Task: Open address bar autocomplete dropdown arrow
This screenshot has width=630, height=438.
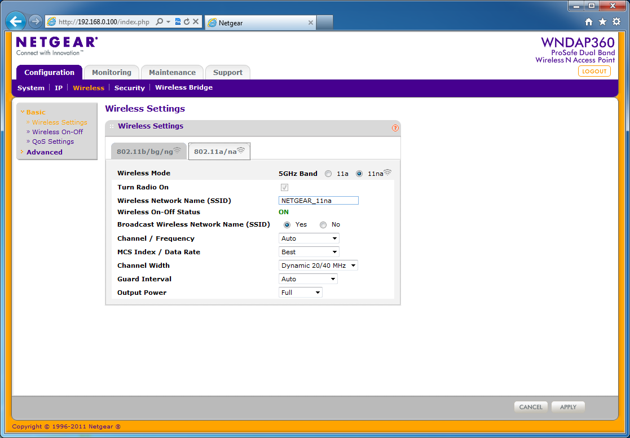Action: click(x=168, y=21)
